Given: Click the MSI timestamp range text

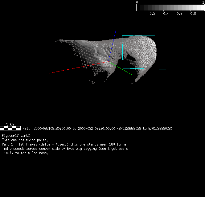Looking at the screenshot, I should pyautogui.click(x=97, y=128).
